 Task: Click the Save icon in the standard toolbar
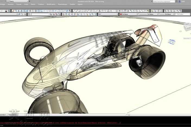point(6,11)
